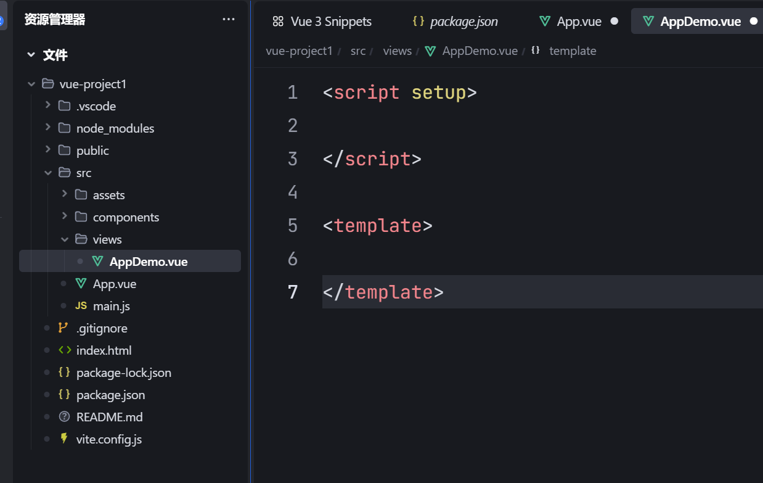Open vite.config.js from the file tree

click(x=109, y=439)
